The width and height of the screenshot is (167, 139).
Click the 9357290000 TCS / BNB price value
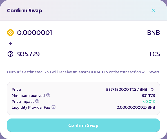(127, 89)
